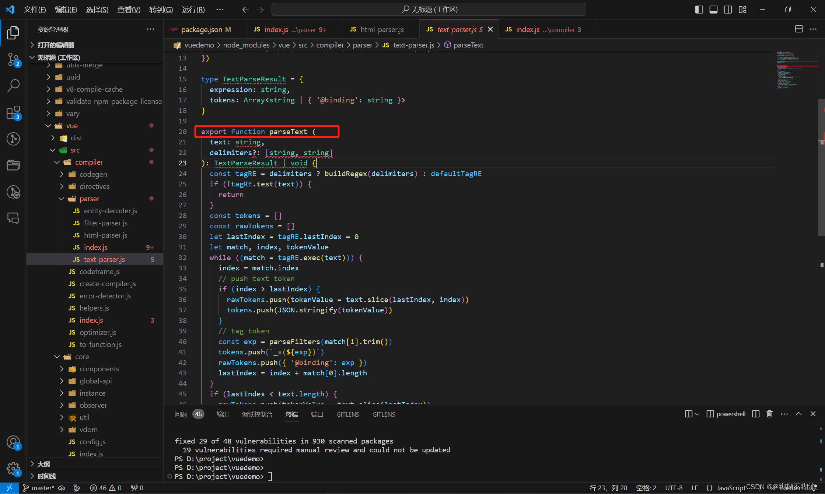Click the title bar search box

[429, 10]
